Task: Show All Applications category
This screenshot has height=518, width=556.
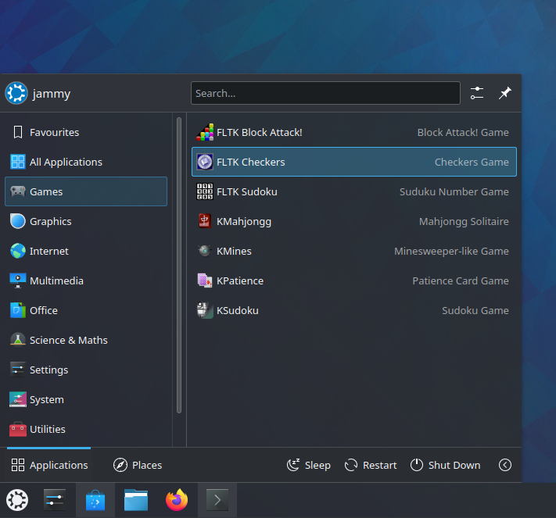Action: [86, 162]
